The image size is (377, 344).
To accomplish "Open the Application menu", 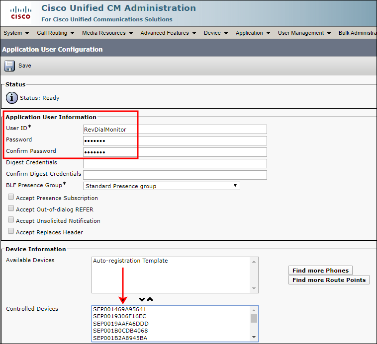I will tap(253, 33).
